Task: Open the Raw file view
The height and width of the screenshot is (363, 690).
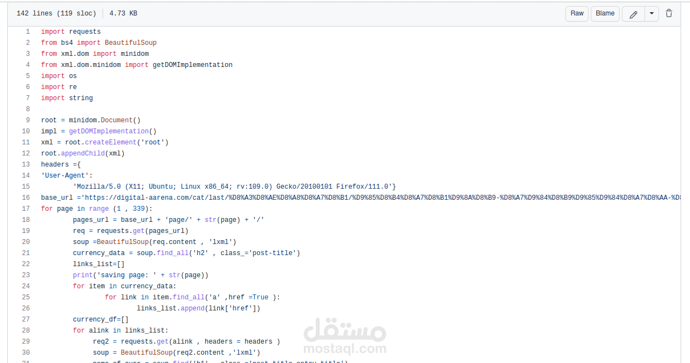Action: coord(577,13)
